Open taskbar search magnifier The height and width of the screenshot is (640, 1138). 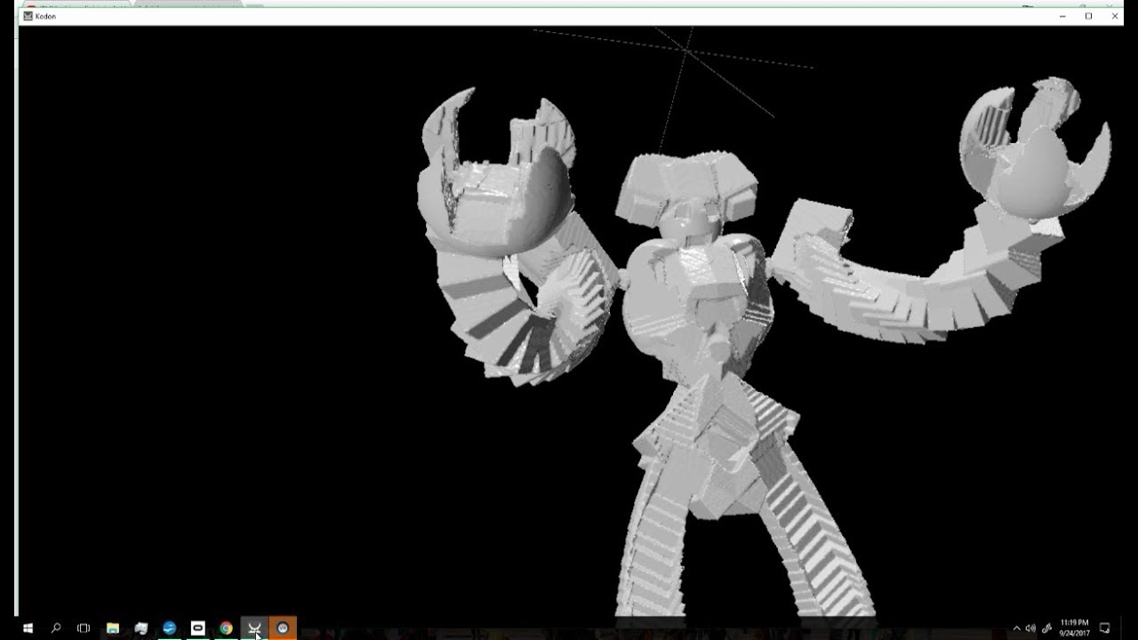tap(56, 628)
